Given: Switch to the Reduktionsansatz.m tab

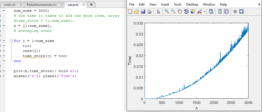Looking at the screenshot, I should coord(41,5).
